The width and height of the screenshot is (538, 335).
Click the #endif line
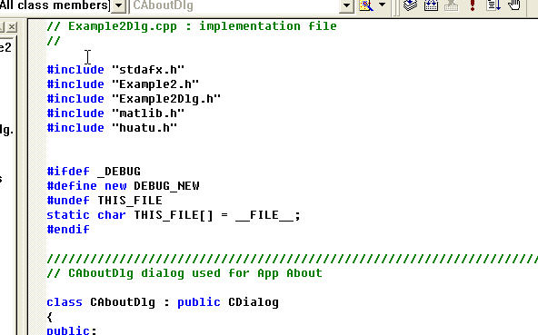(68, 229)
